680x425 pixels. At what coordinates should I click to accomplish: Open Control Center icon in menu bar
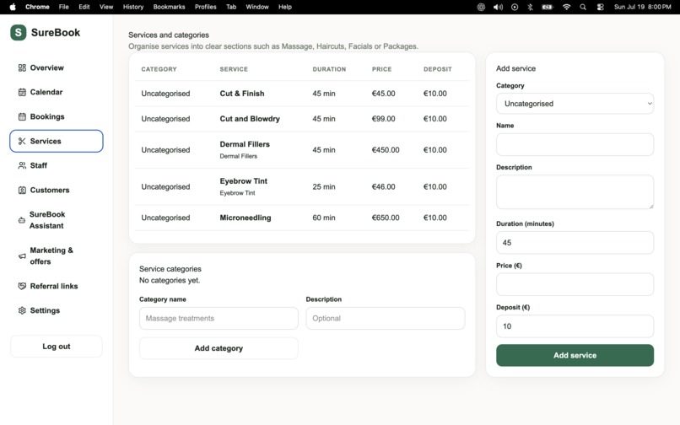pos(600,7)
